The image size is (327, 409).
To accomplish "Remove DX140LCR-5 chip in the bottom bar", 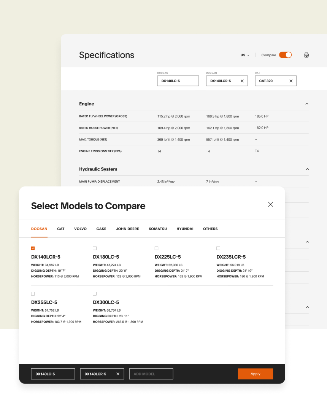I will click(x=117, y=374).
